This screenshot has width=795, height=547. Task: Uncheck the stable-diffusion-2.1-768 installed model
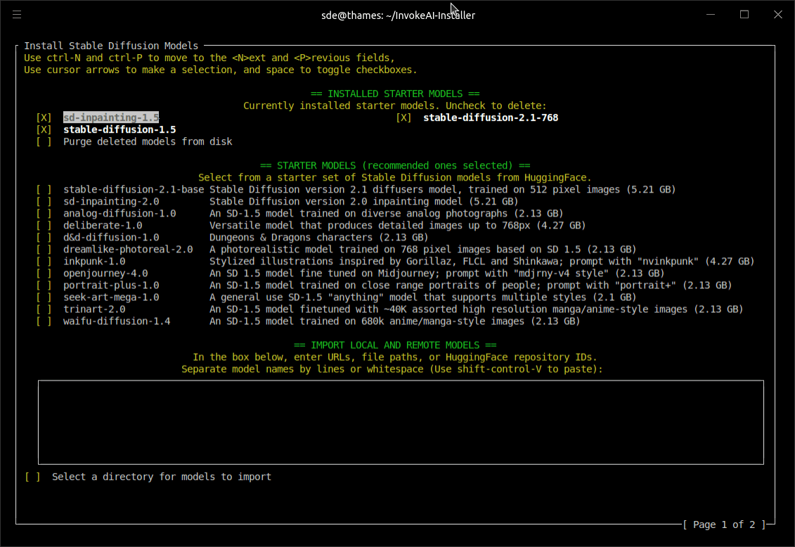[403, 117]
